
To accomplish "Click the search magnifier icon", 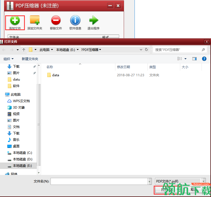I will [203, 50].
